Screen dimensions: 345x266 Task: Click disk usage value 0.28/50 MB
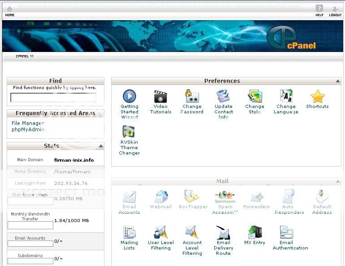coord(69,199)
